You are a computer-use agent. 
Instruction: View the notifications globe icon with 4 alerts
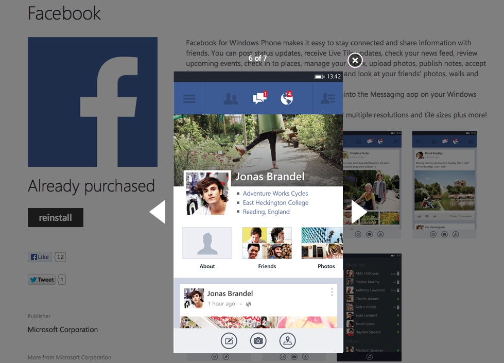[x=286, y=98]
